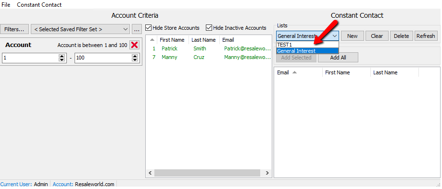Click account number sort arrow column header

(x=152, y=40)
